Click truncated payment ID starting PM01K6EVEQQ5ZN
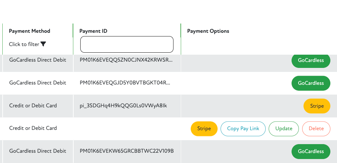Image resolution: width=337 pixels, height=163 pixels. tap(126, 60)
